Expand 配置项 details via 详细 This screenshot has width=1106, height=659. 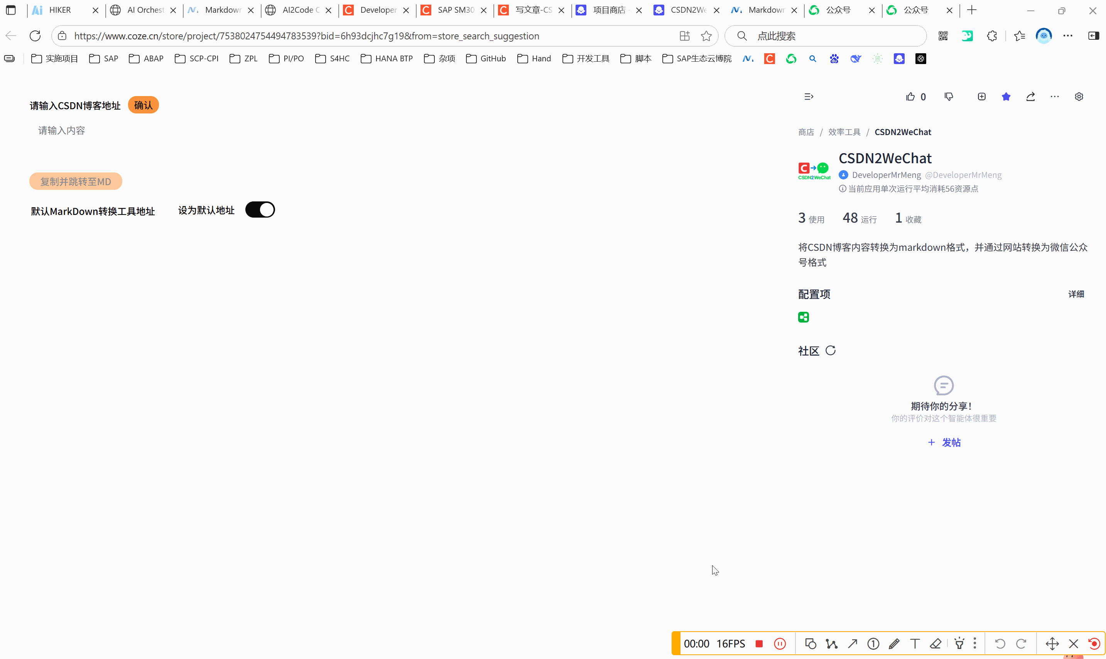point(1076,294)
